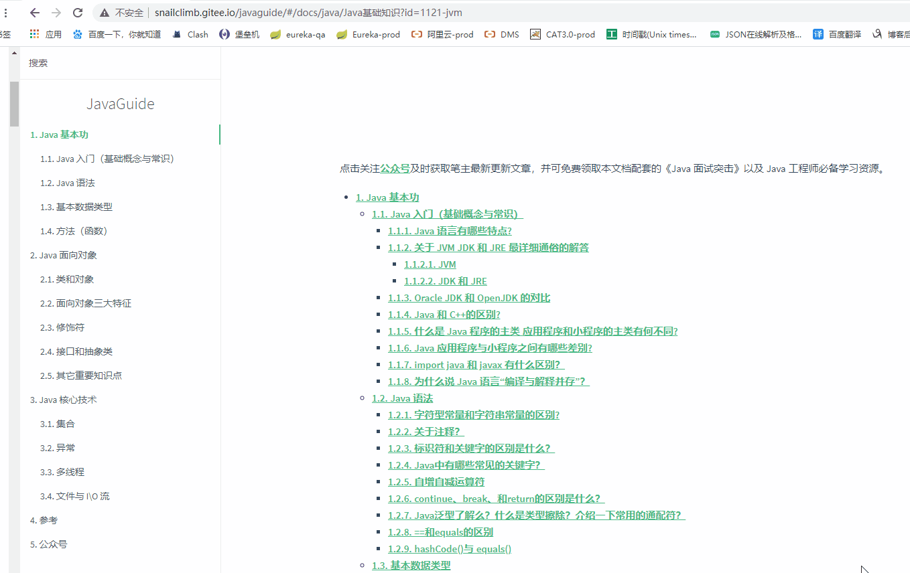The image size is (910, 573).
Task: Open link 1.1.1. Java 语言有哪些特点?
Action: tap(450, 231)
